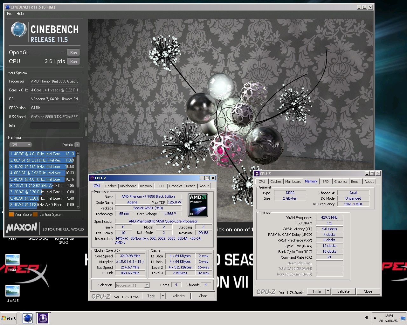Open the File menu in Cinebench
Screen dimensions: 407x325
(10, 14)
